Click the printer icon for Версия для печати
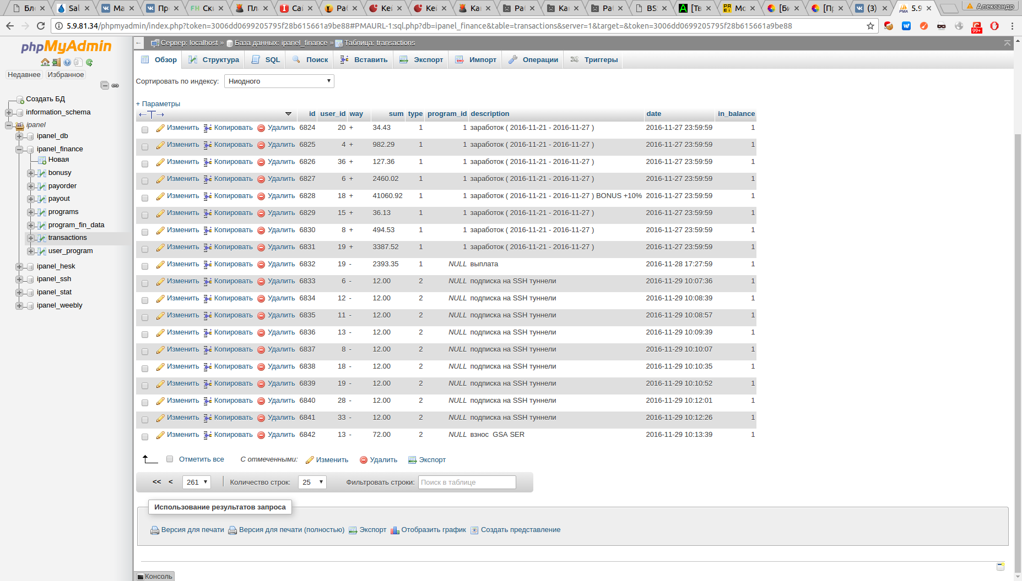 [155, 530]
